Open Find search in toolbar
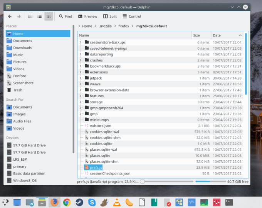The width and height of the screenshot is (262, 208). (65, 16)
